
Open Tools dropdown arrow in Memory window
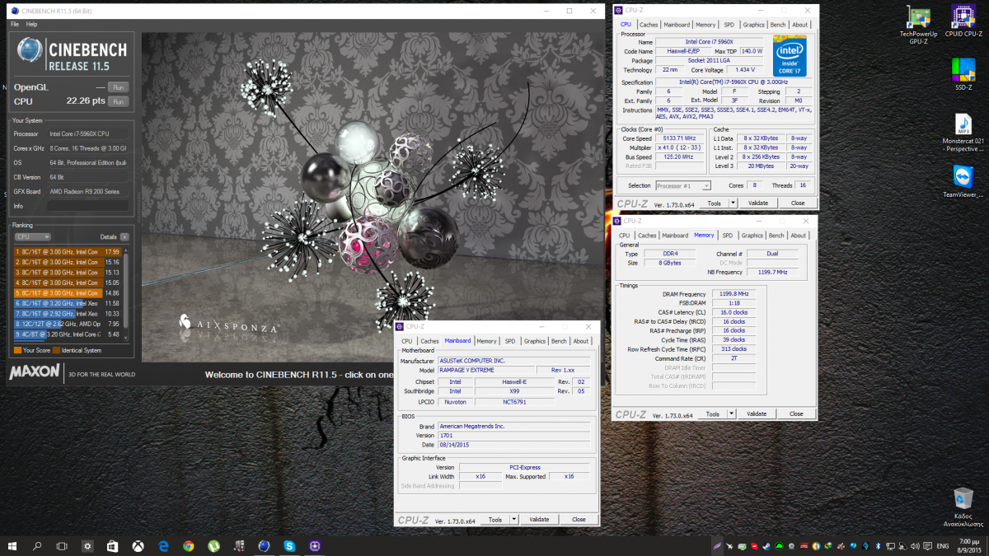732,414
